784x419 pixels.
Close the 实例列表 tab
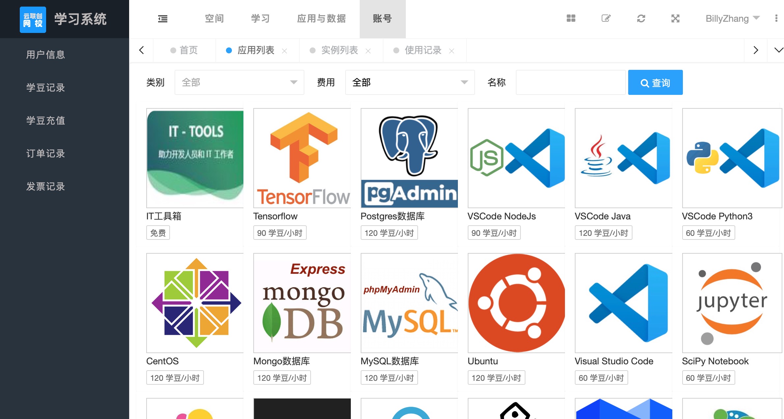tap(368, 51)
